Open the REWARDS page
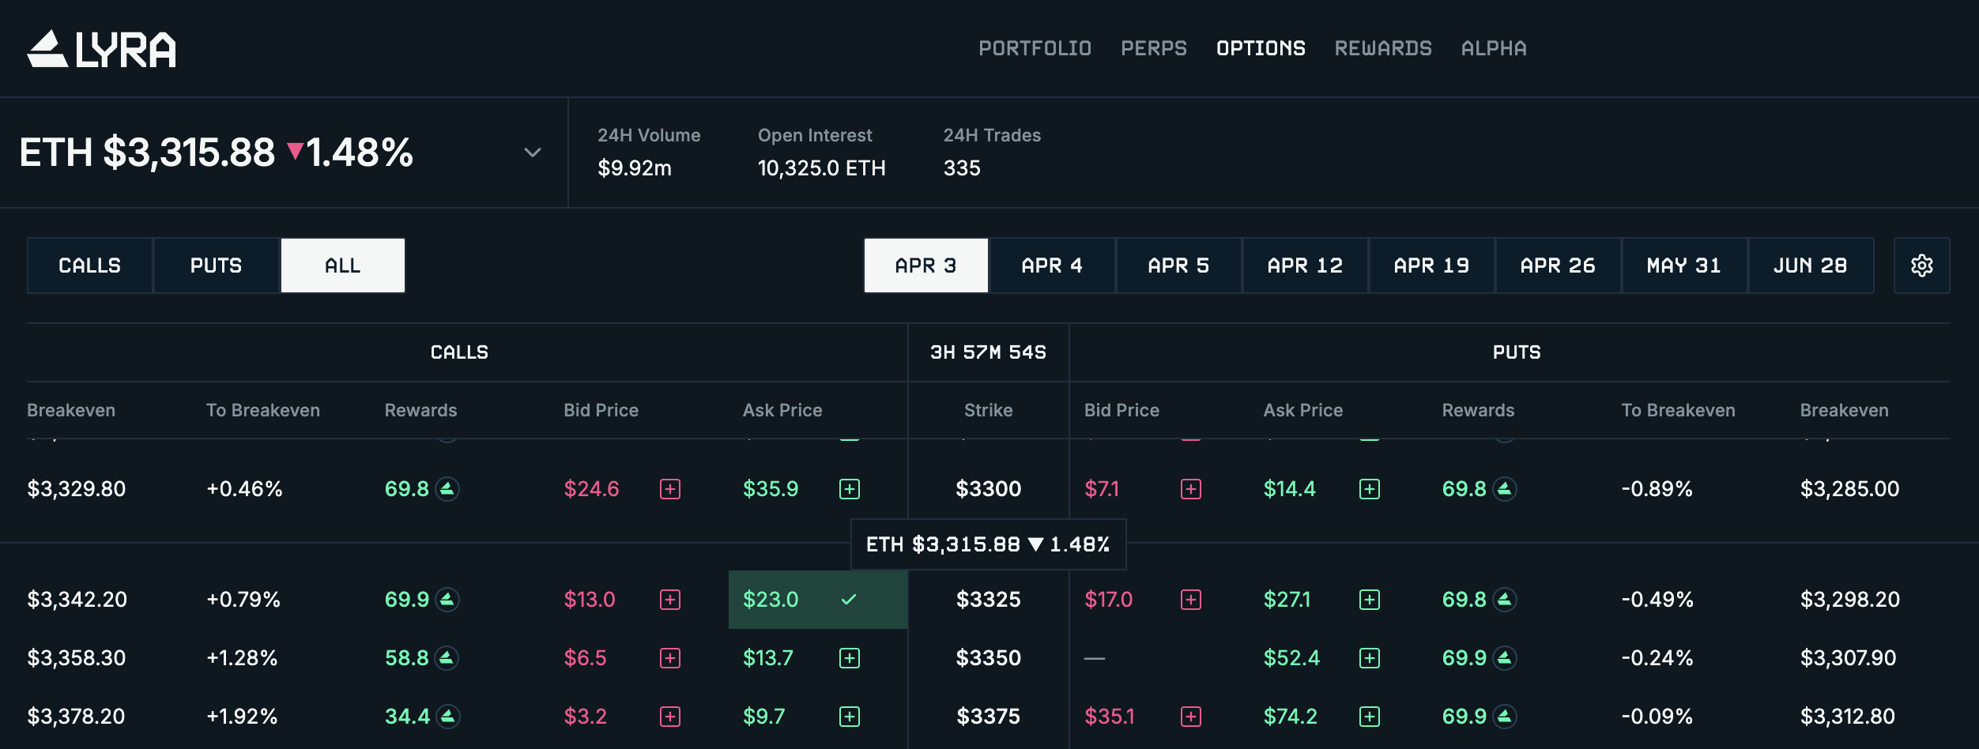The width and height of the screenshot is (1979, 749). pyautogui.click(x=1383, y=47)
